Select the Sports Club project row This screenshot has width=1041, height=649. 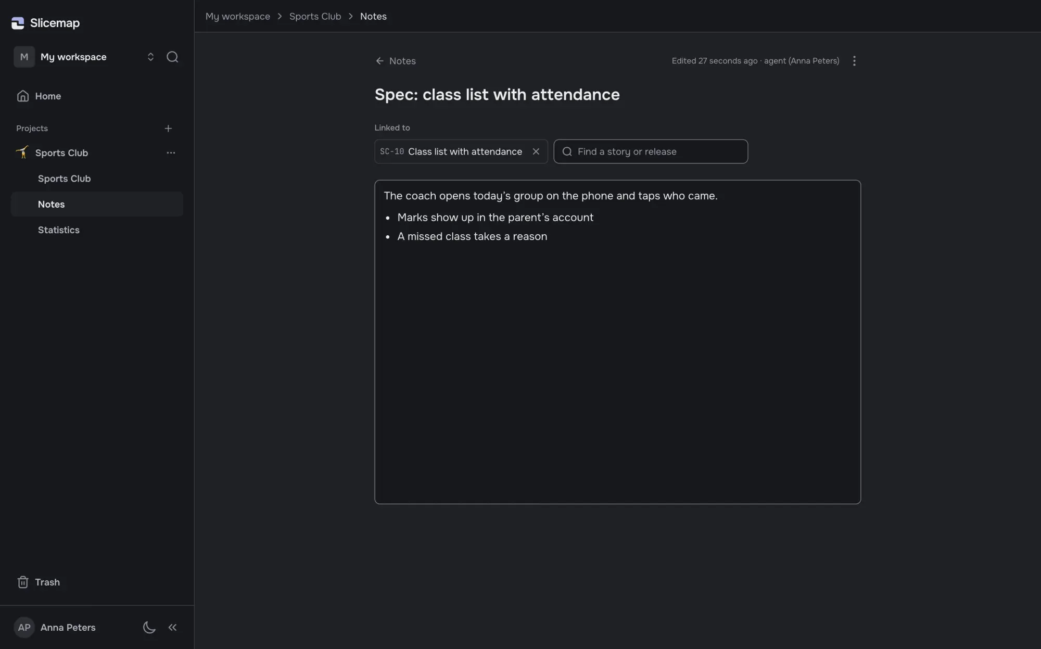coord(97,153)
